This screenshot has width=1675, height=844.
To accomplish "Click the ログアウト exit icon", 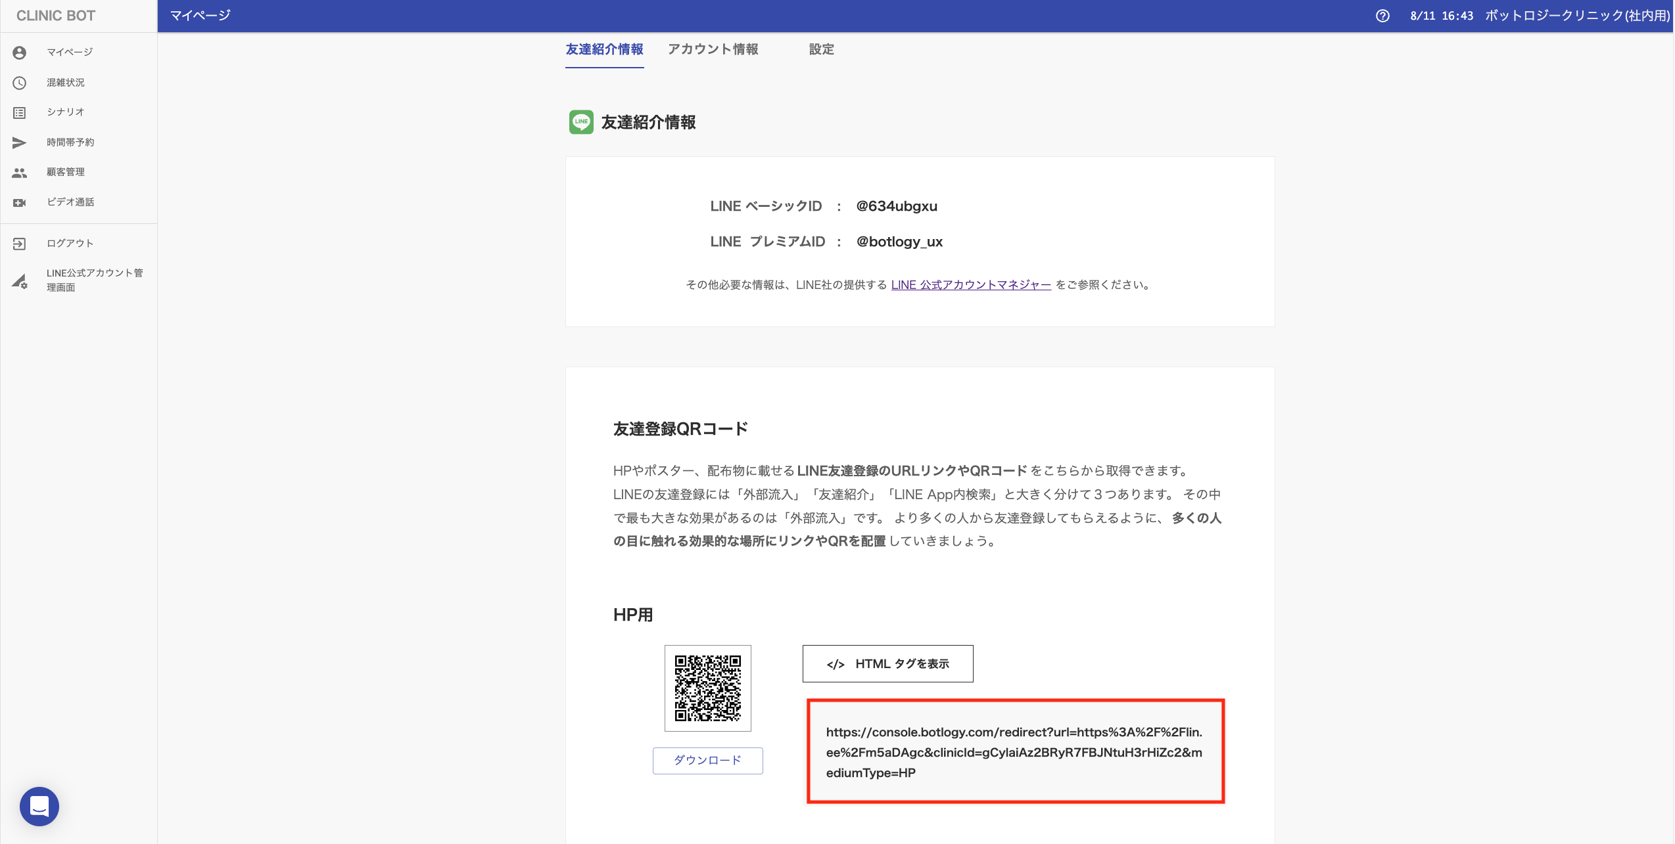I will click(20, 244).
